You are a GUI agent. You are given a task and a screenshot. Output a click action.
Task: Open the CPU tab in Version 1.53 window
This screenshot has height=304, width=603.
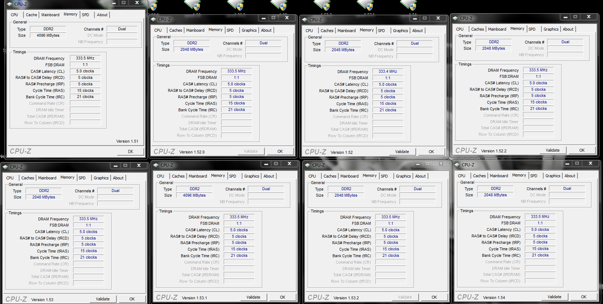tap(10, 178)
